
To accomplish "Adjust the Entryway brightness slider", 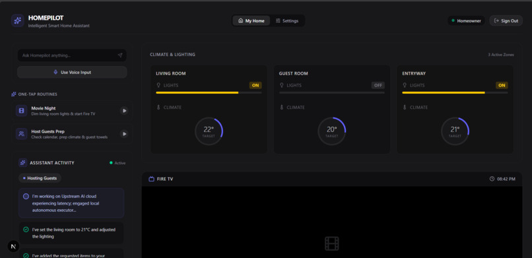I will coord(455,92).
